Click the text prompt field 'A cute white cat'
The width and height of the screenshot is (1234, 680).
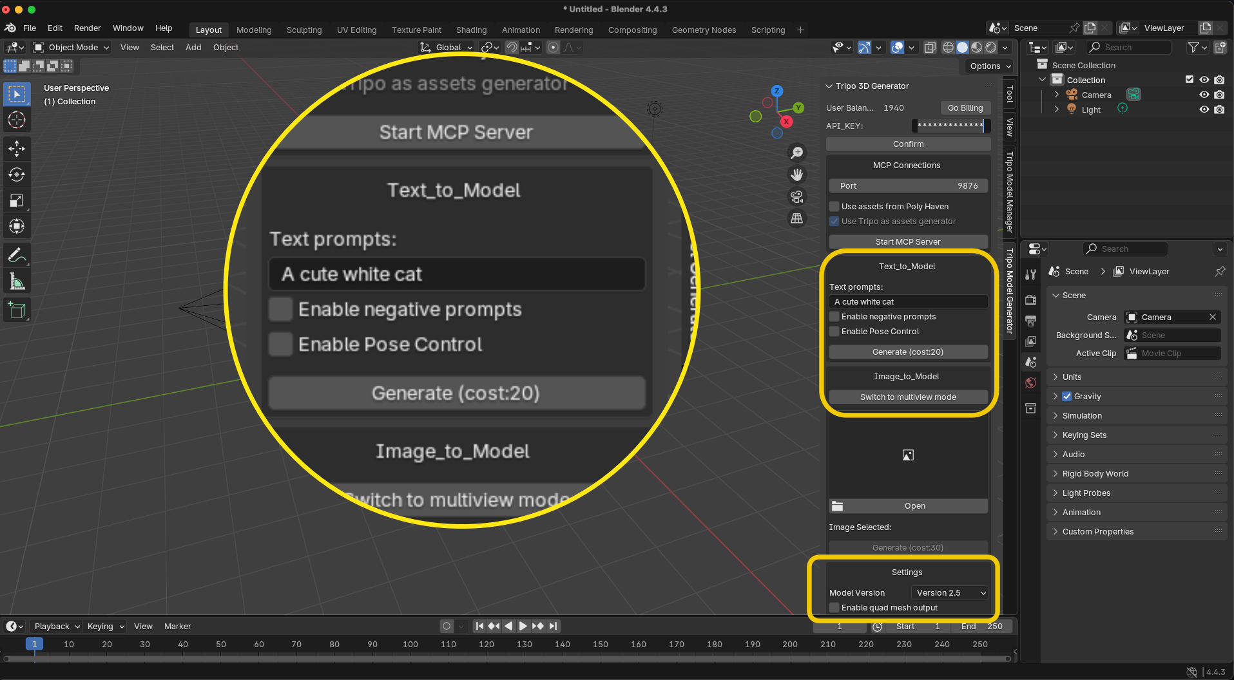pyautogui.click(x=908, y=302)
